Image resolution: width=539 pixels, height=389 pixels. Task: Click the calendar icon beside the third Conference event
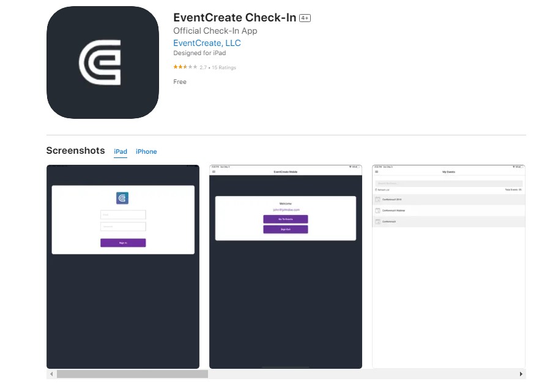pyautogui.click(x=378, y=221)
